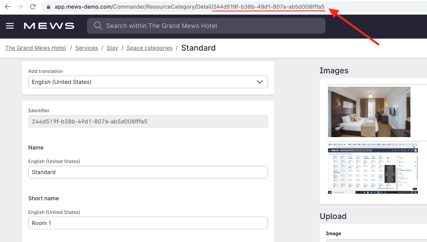Click the browser back arrow
427x242 pixels.
pyautogui.click(x=7, y=7)
